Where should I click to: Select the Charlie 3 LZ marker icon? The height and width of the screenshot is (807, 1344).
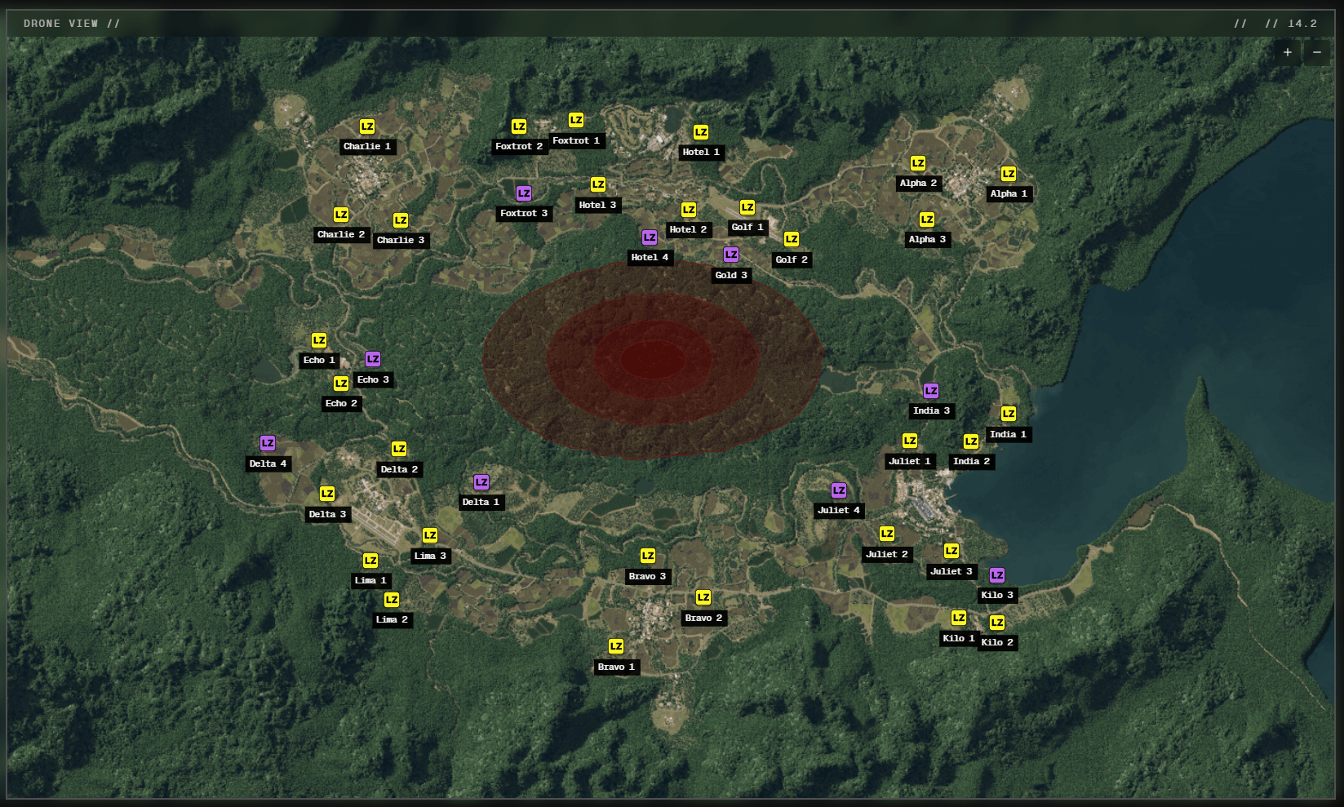(401, 220)
